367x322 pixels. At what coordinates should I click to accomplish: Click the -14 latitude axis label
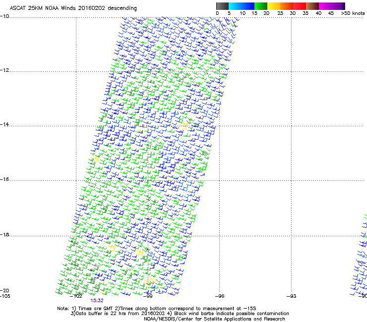pyautogui.click(x=4, y=124)
